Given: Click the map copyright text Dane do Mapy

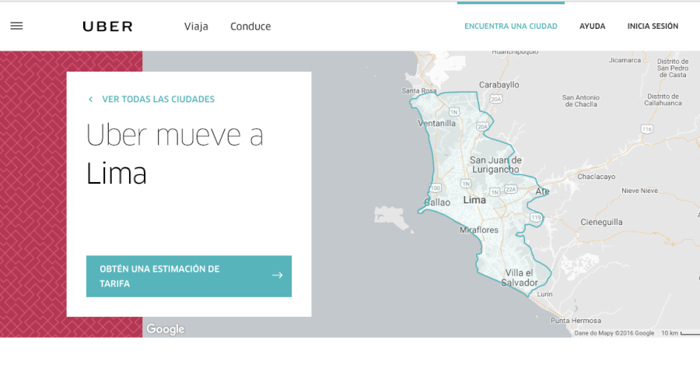Looking at the screenshot, I should (x=614, y=333).
